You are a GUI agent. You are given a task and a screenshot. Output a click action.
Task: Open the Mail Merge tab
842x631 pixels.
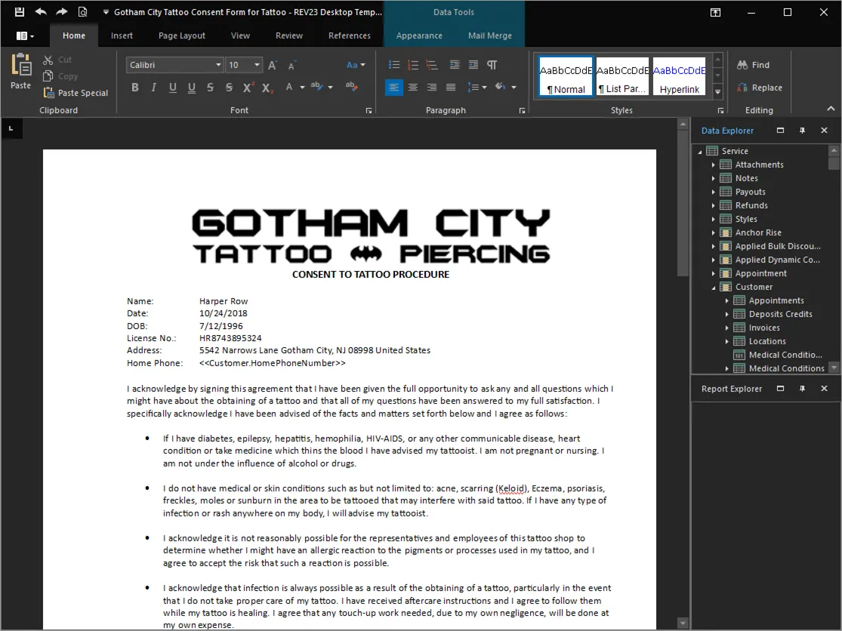coord(490,35)
